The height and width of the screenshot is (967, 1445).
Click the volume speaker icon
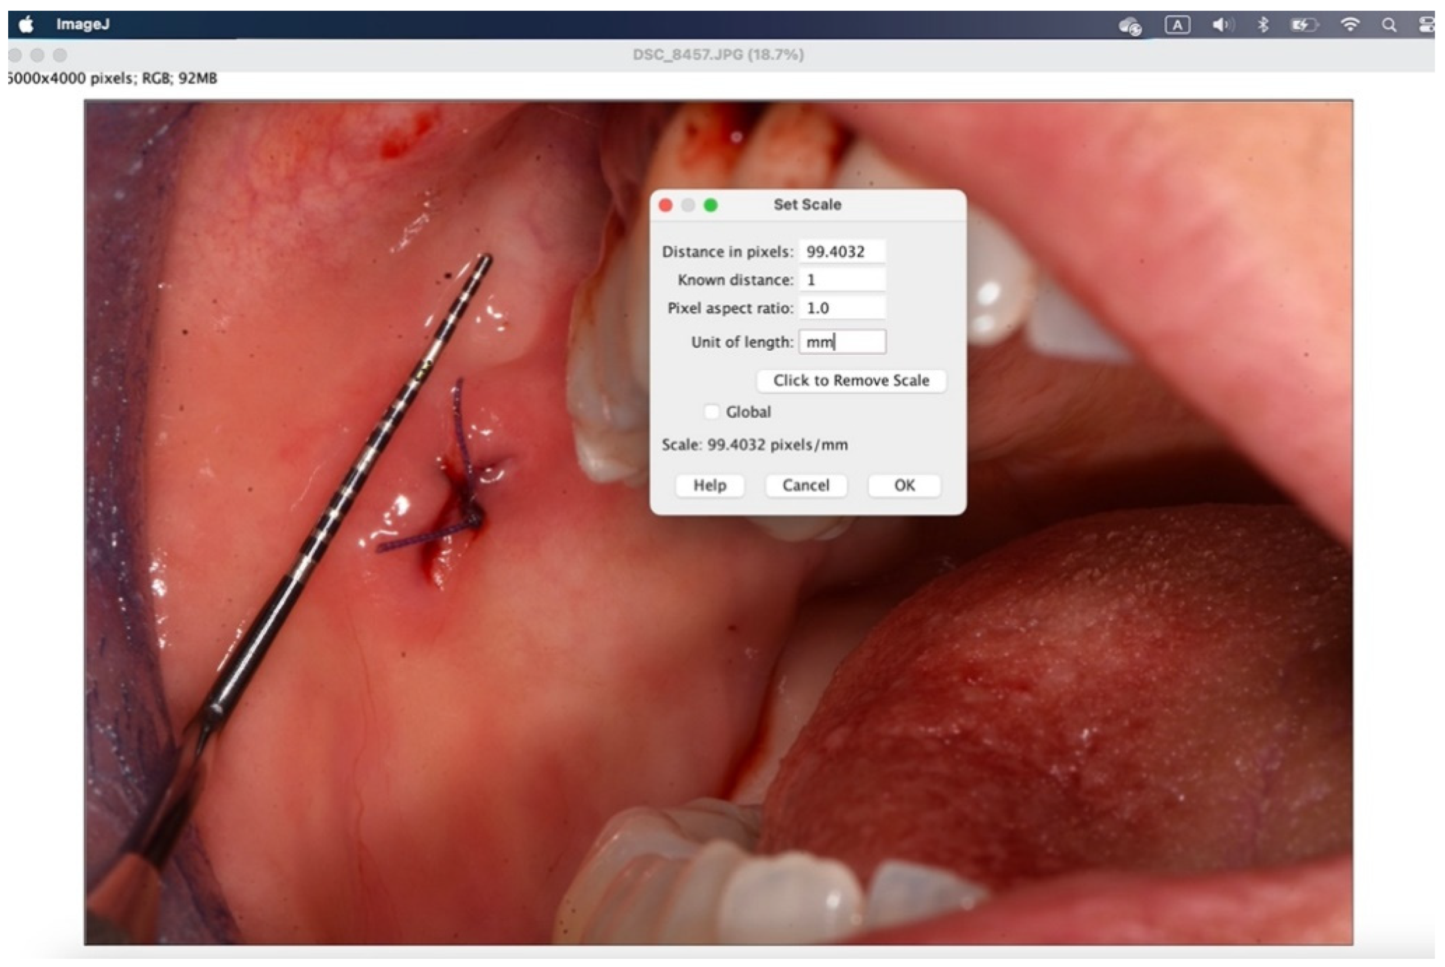[1222, 25]
